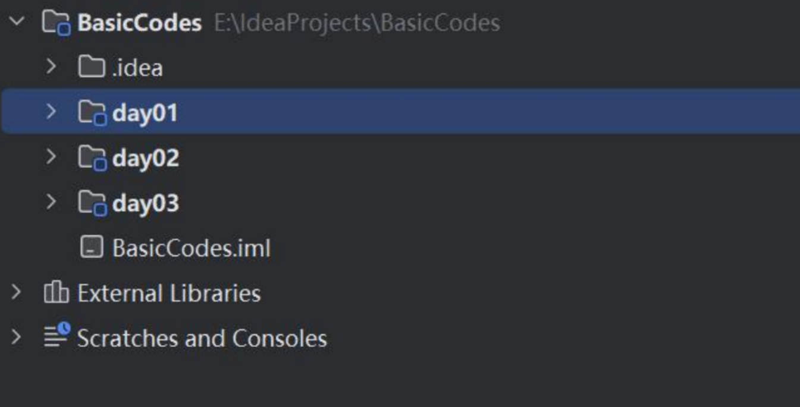Click the E:\IdeaProjects\BasicCodes path text
This screenshot has height=407, width=800.
357,23
